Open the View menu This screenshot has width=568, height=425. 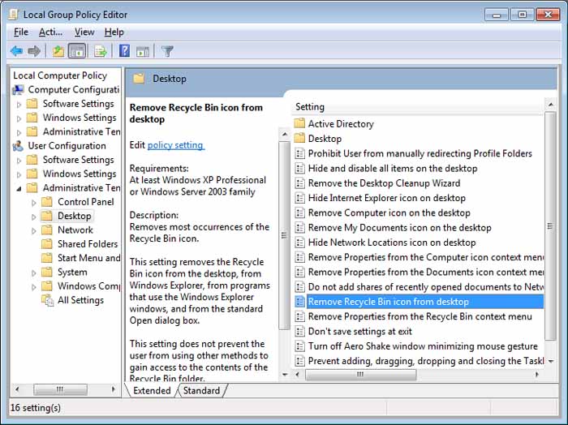84,32
